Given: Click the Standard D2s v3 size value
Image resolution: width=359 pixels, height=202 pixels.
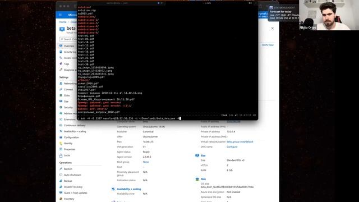Looking at the screenshot, I should (x=236, y=160).
